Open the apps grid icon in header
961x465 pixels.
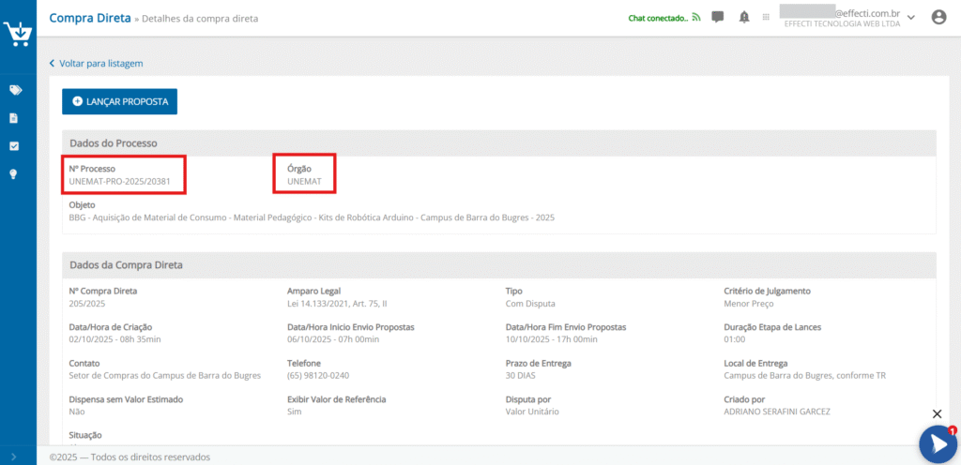pos(767,17)
